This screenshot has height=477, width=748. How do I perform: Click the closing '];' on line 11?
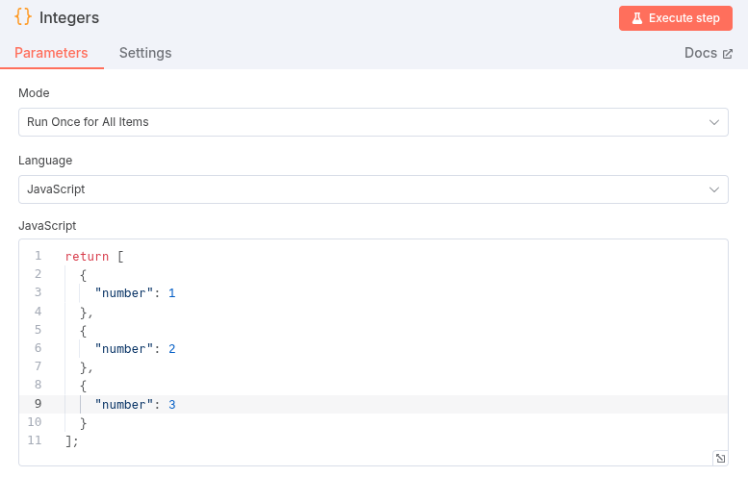[71, 441]
